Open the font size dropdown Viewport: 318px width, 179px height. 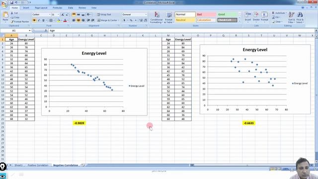[59, 14]
